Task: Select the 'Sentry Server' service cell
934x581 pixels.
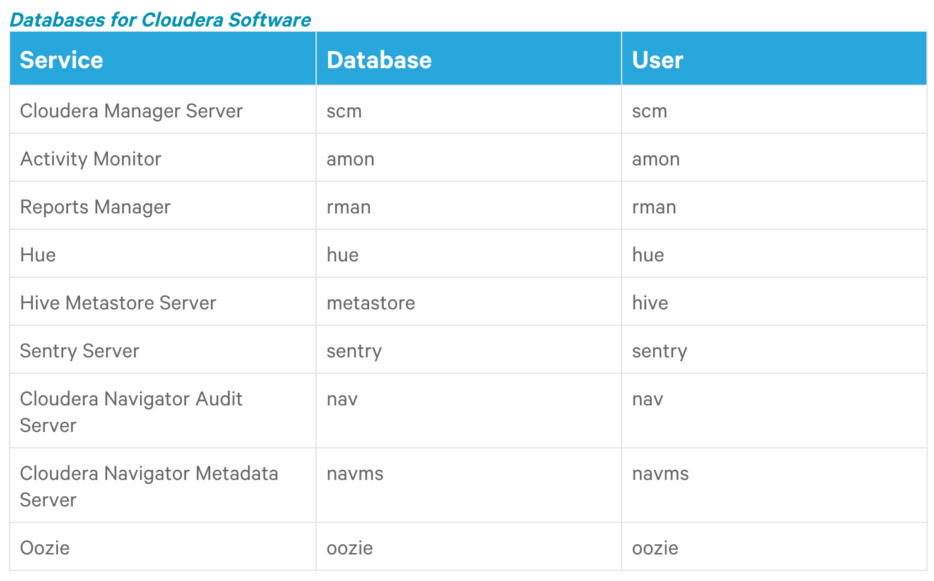Action: [x=80, y=351]
